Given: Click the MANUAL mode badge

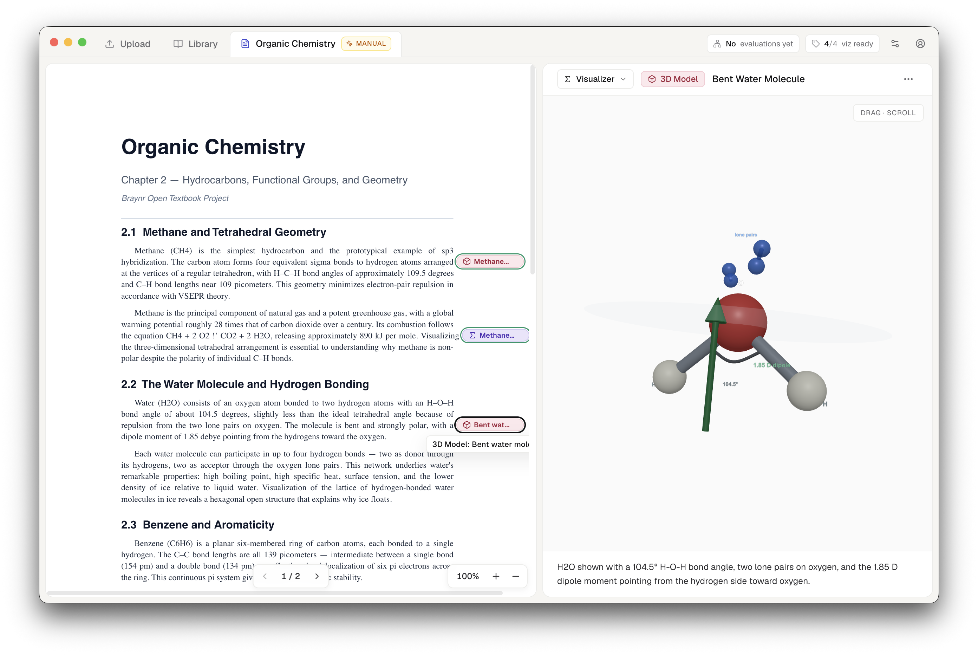Looking at the screenshot, I should pos(366,44).
